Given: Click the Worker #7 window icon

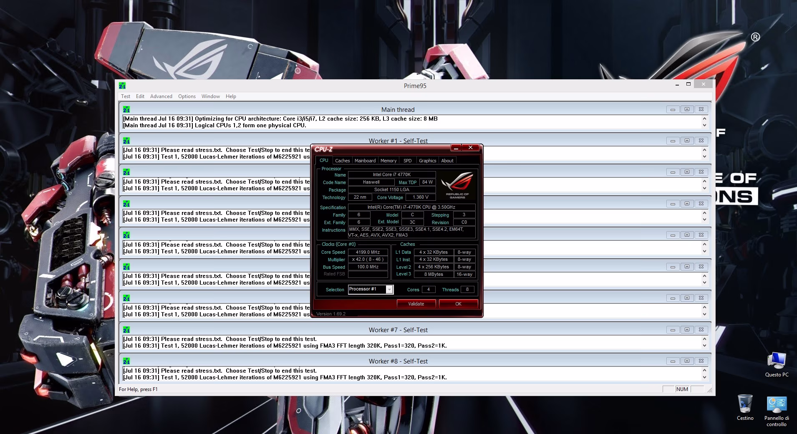Looking at the screenshot, I should pos(126,330).
